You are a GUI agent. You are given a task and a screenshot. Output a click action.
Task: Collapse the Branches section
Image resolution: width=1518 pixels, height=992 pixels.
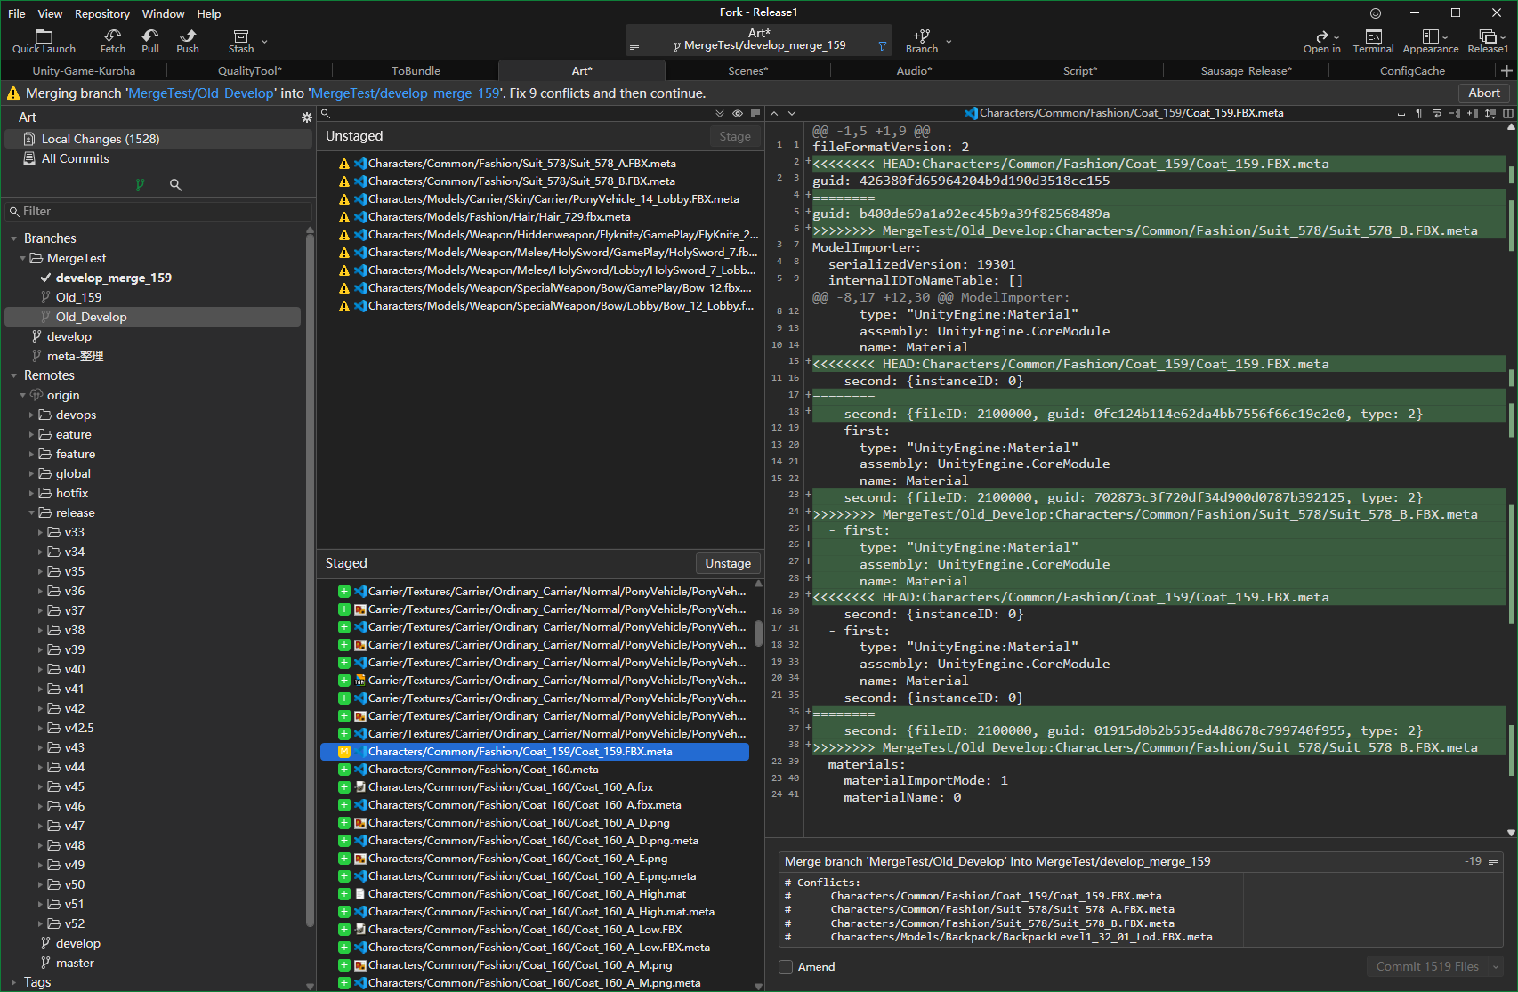14,238
